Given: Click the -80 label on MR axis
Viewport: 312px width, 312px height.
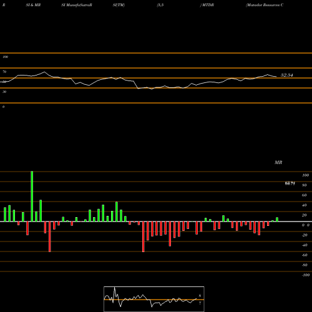Looking at the screenshot, I should click(x=305, y=265).
